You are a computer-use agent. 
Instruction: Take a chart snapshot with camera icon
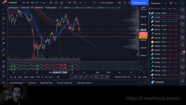(x=130, y=3)
